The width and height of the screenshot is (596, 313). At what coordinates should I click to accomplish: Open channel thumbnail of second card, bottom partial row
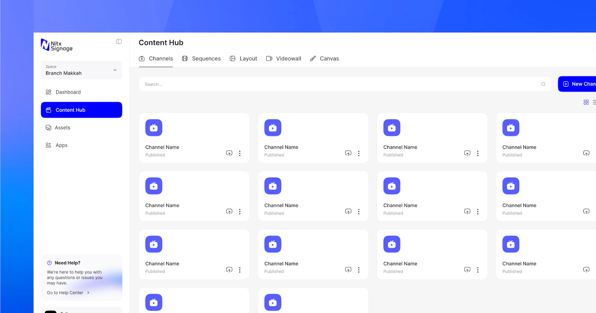273,302
